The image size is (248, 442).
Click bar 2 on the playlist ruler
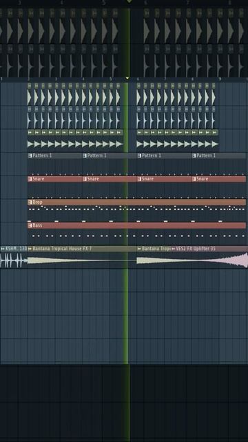(29, 79)
